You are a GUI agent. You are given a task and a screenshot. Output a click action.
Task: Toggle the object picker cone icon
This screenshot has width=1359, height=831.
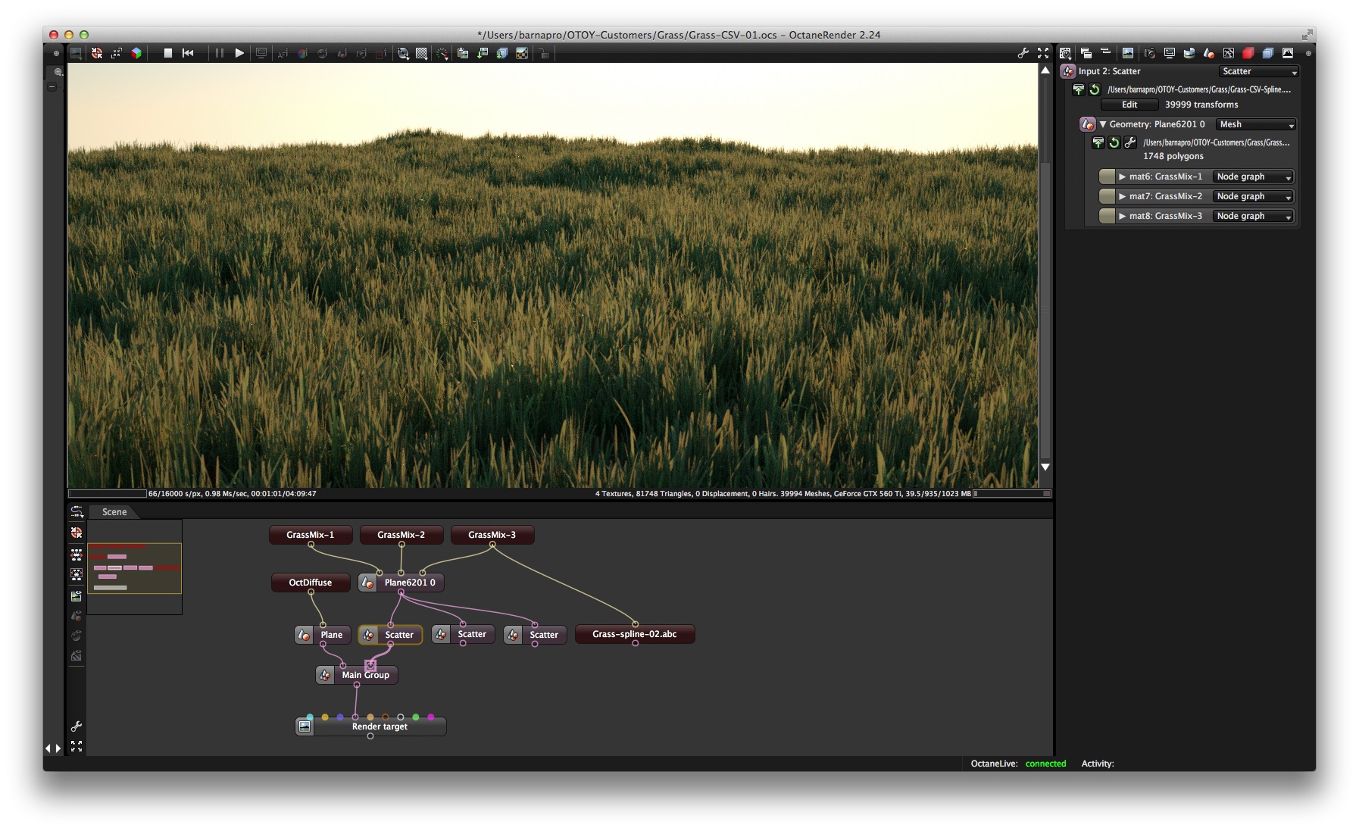click(x=342, y=54)
